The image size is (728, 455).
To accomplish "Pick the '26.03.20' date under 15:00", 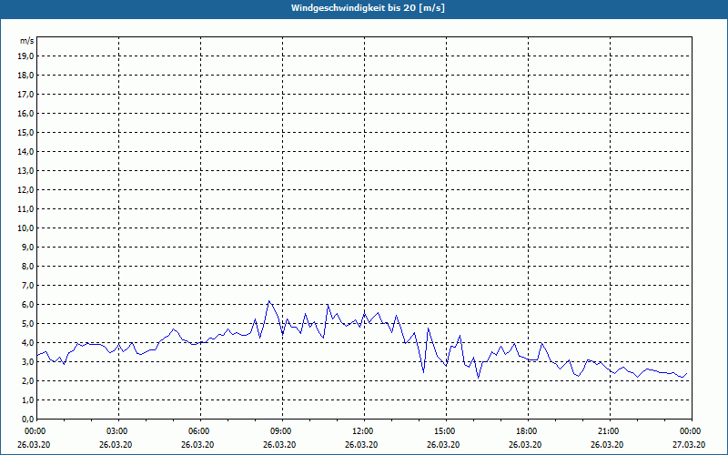I will pos(443,445).
